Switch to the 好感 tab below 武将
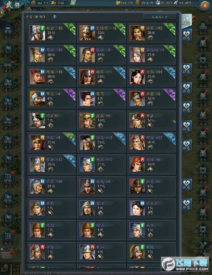Image resolution: width=212 pixels, height=275 pixels. click(186, 35)
